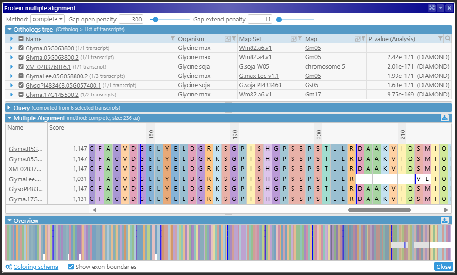The width and height of the screenshot is (457, 275).
Task: Click the Coloring schema gear icon
Action: (9, 267)
